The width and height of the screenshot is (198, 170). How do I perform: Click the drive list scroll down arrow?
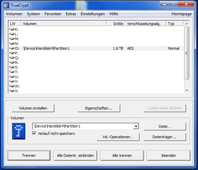coord(187,91)
